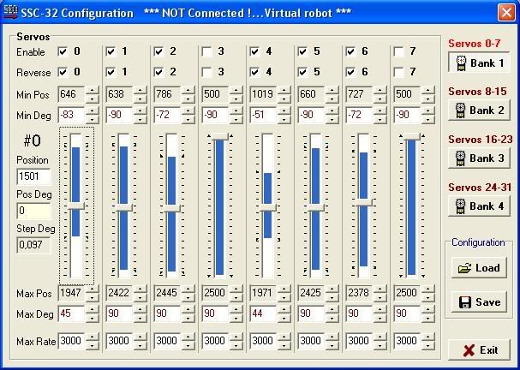Screen dimensions: 520x370
Task: Click stepper beside Max Deg 45
Action: click(x=93, y=313)
